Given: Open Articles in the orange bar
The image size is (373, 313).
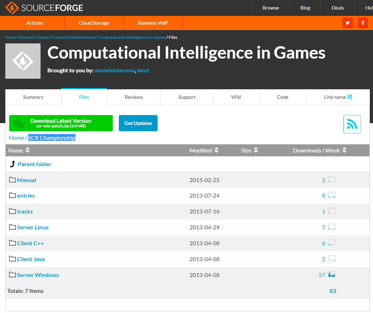Looking at the screenshot, I should coord(35,23).
